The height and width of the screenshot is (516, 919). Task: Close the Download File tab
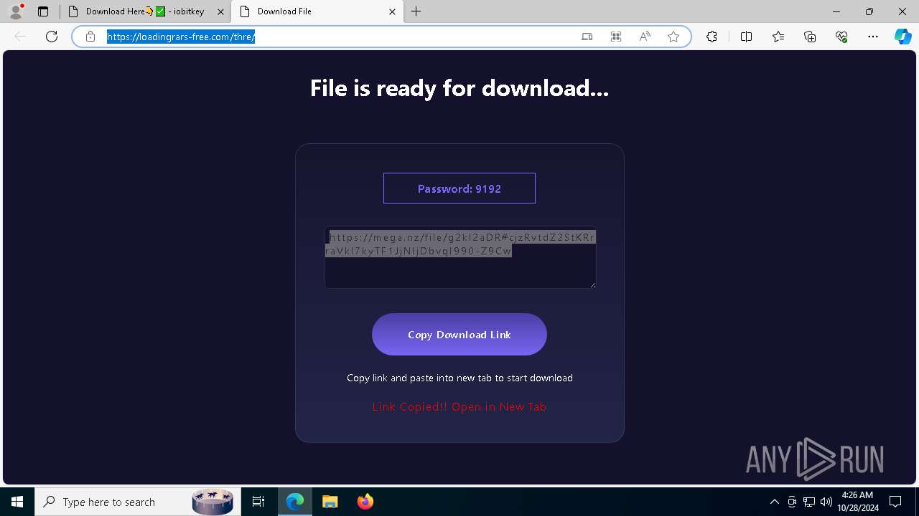392,11
